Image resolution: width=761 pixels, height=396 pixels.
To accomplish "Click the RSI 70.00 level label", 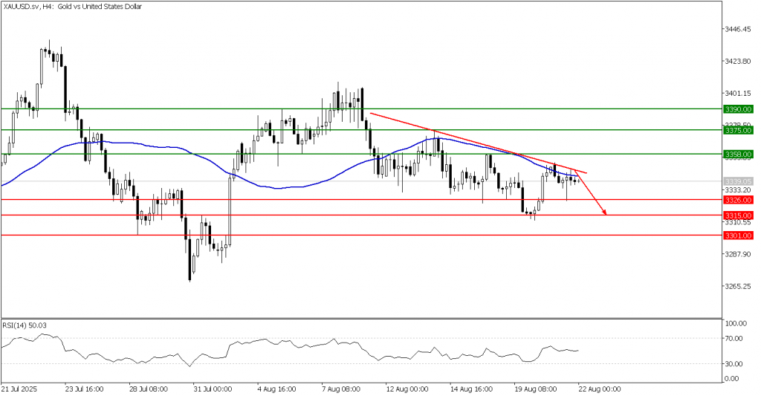I will click(x=736, y=338).
